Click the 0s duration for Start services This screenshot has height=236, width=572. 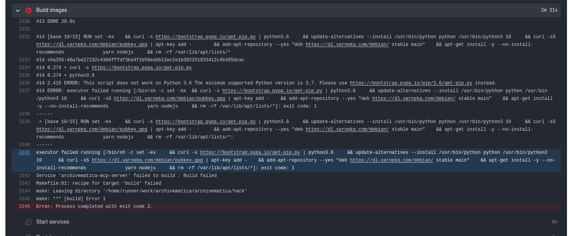555,222
